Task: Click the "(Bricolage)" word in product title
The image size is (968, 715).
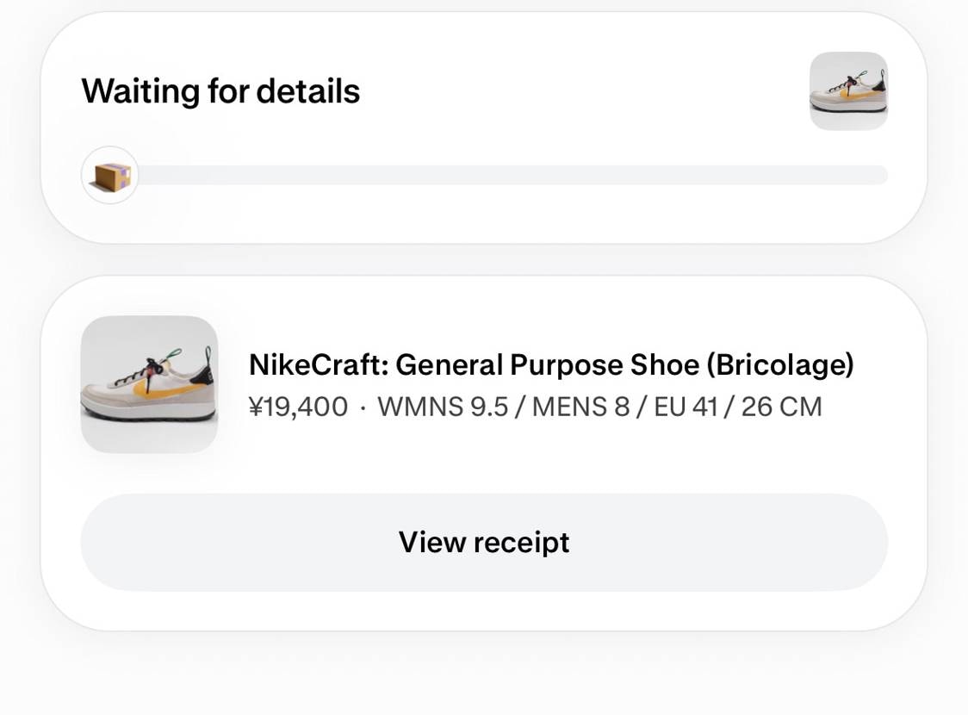Action: point(779,365)
